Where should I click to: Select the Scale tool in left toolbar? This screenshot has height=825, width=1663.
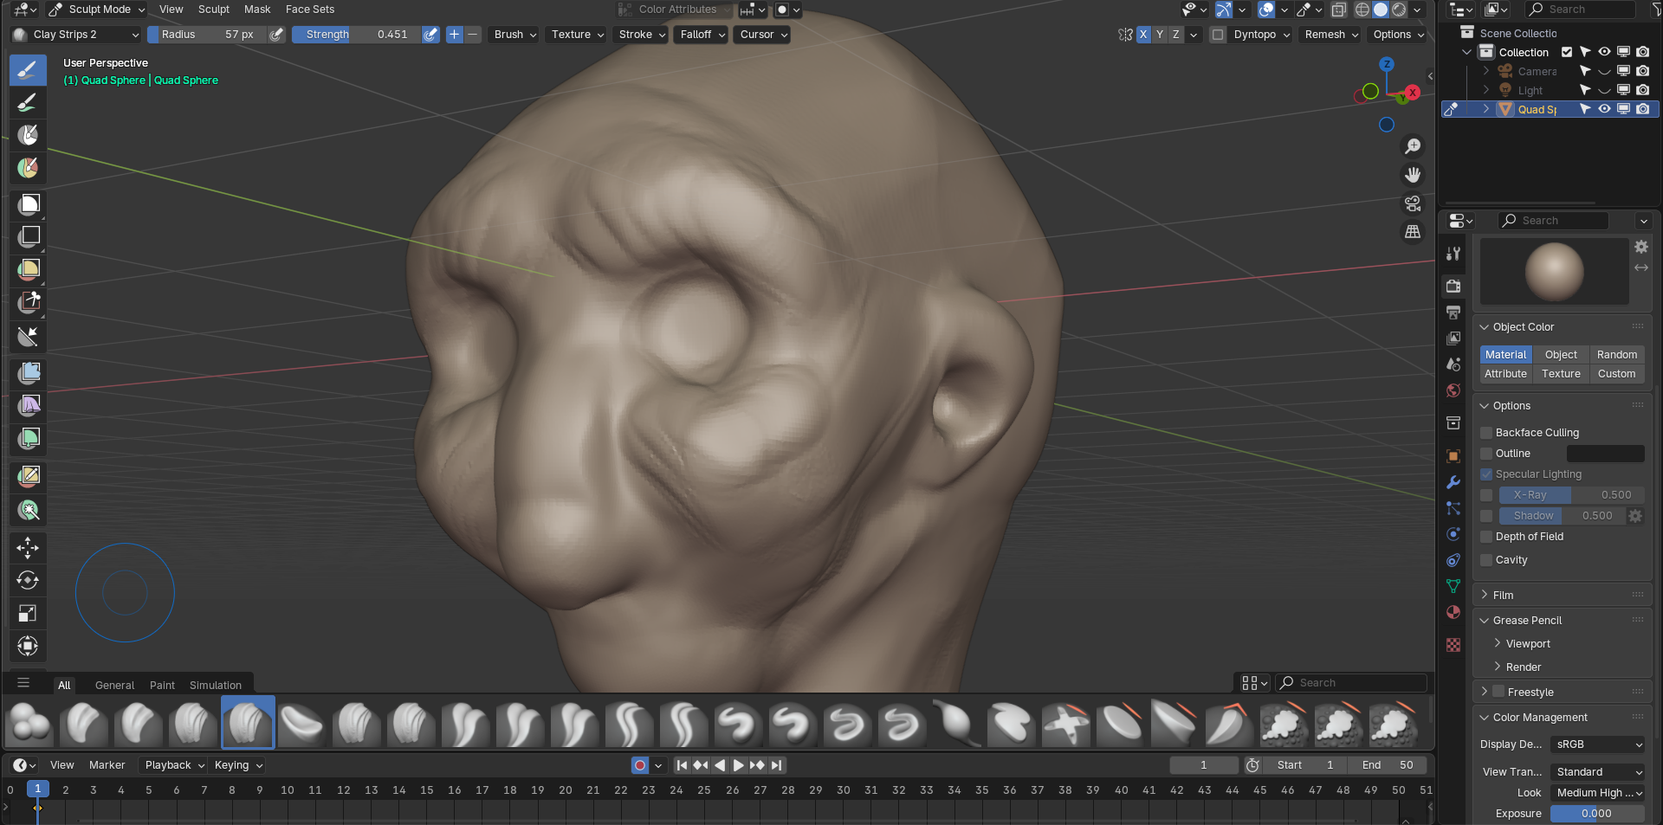click(x=28, y=613)
